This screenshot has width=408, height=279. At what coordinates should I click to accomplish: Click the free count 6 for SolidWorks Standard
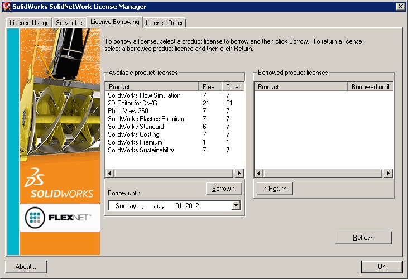[x=204, y=127]
